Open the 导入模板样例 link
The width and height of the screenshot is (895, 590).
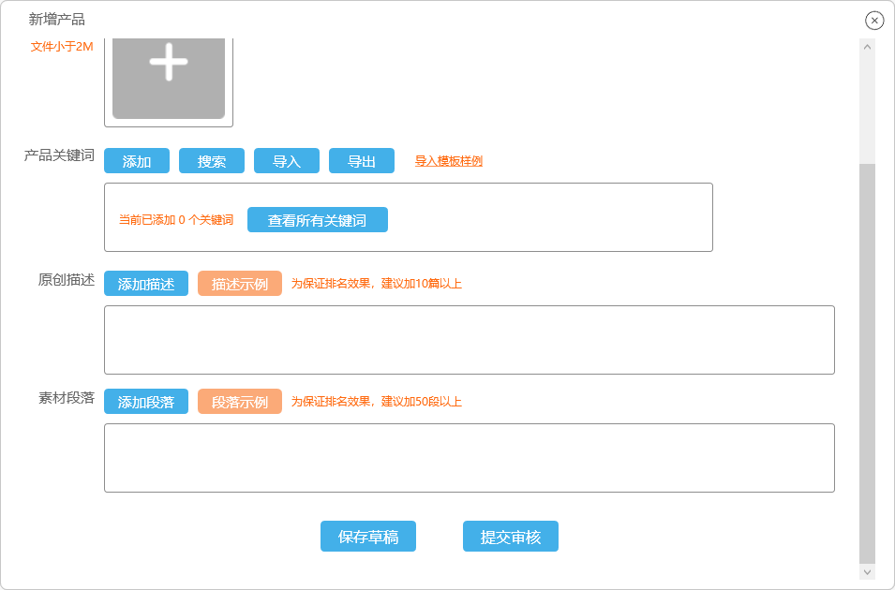[449, 161]
